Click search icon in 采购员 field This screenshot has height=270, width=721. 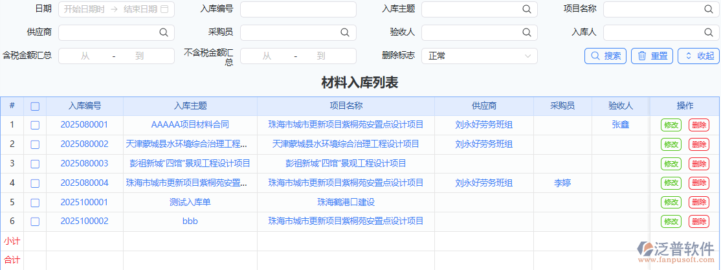(345, 32)
